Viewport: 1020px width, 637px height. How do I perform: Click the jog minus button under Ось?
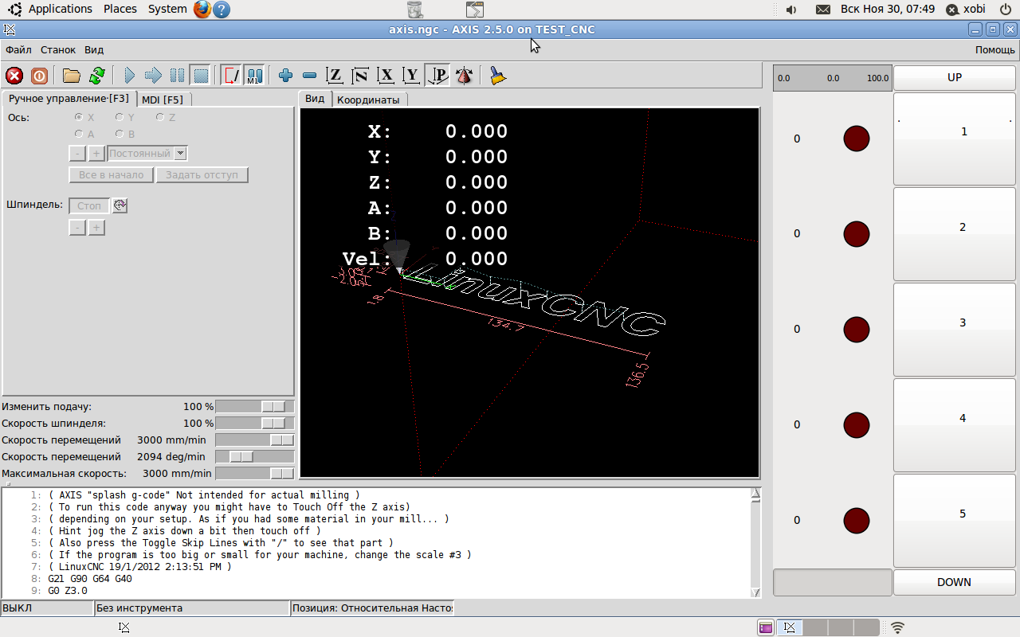pyautogui.click(x=77, y=154)
